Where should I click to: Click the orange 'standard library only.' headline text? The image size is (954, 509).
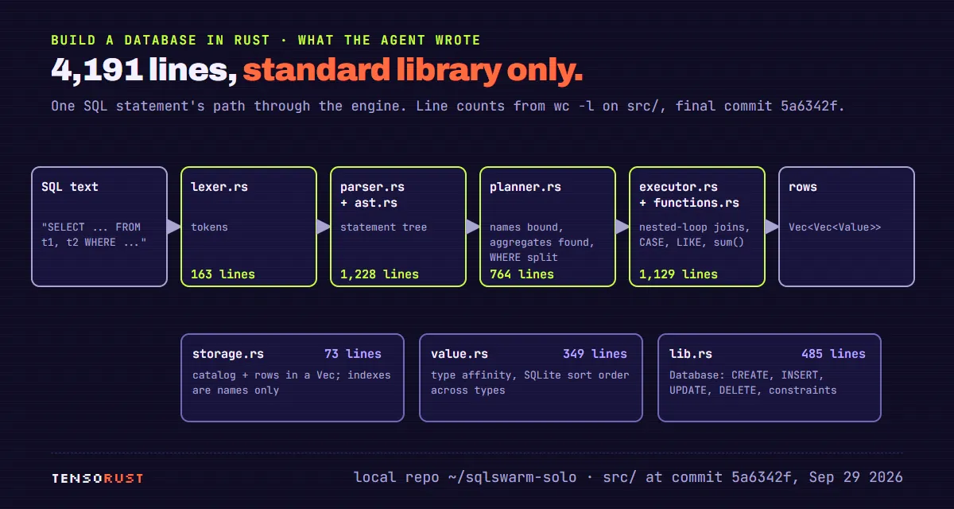coord(413,71)
